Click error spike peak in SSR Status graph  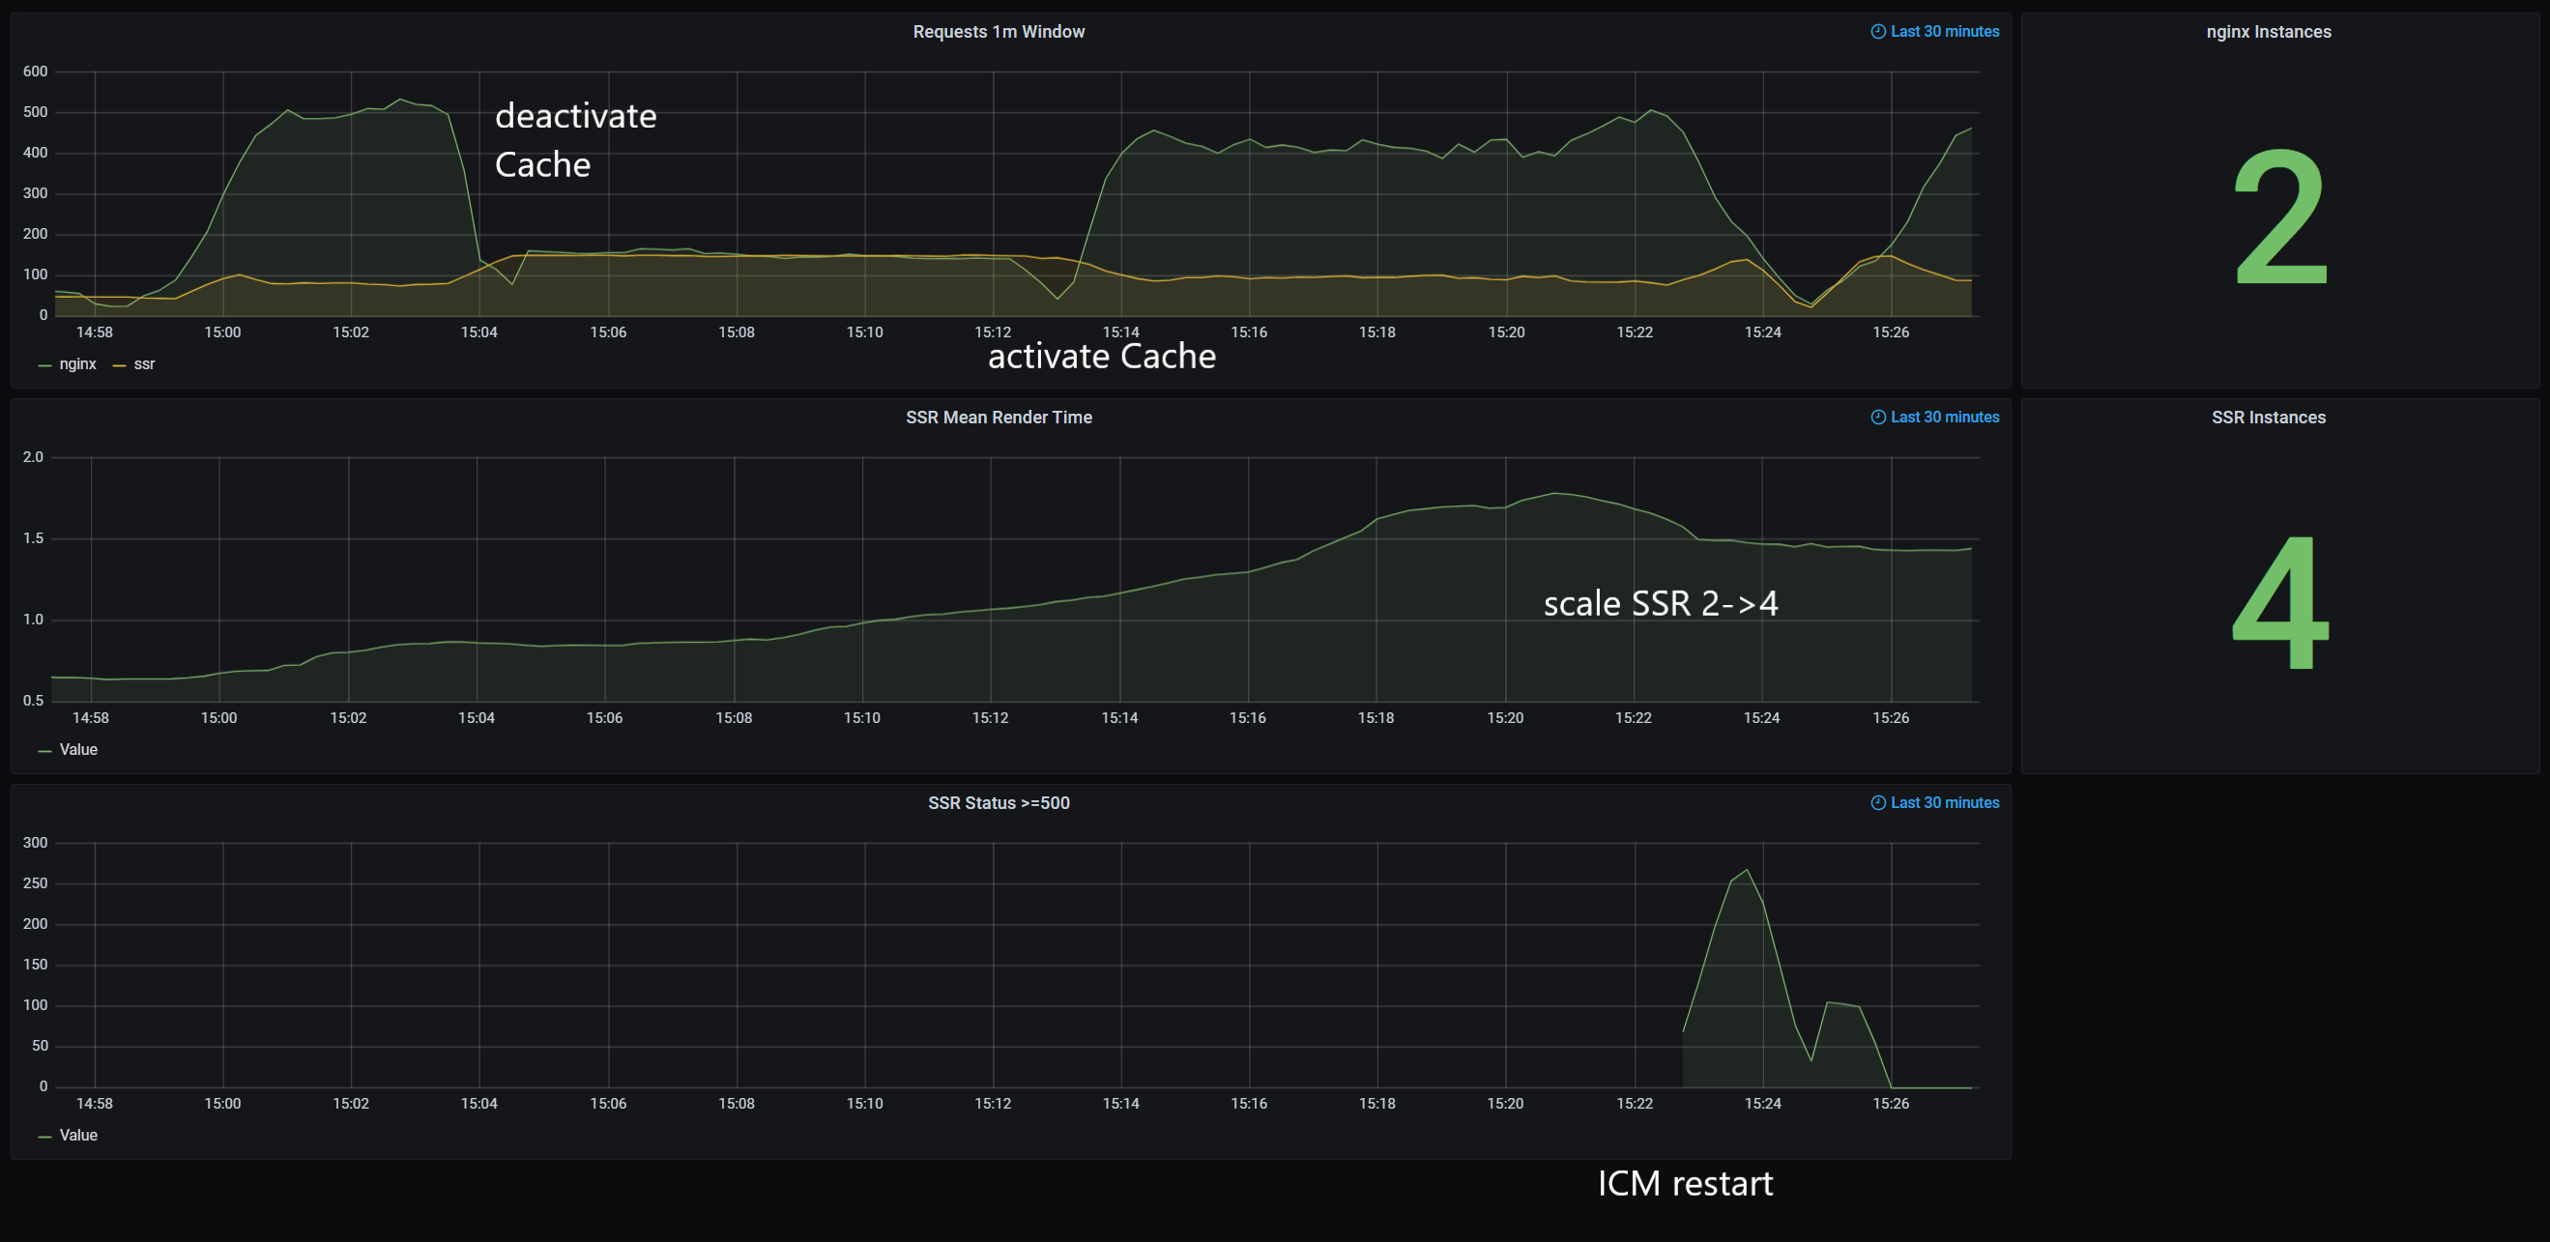point(1747,871)
